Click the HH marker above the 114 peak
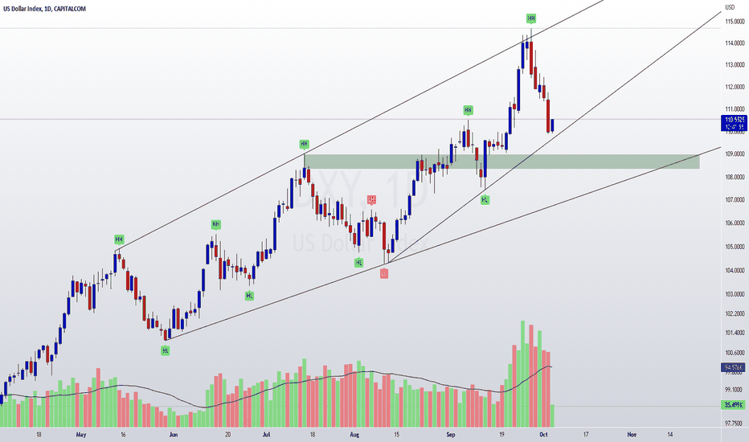The width and height of the screenshot is (749, 442). pos(531,18)
